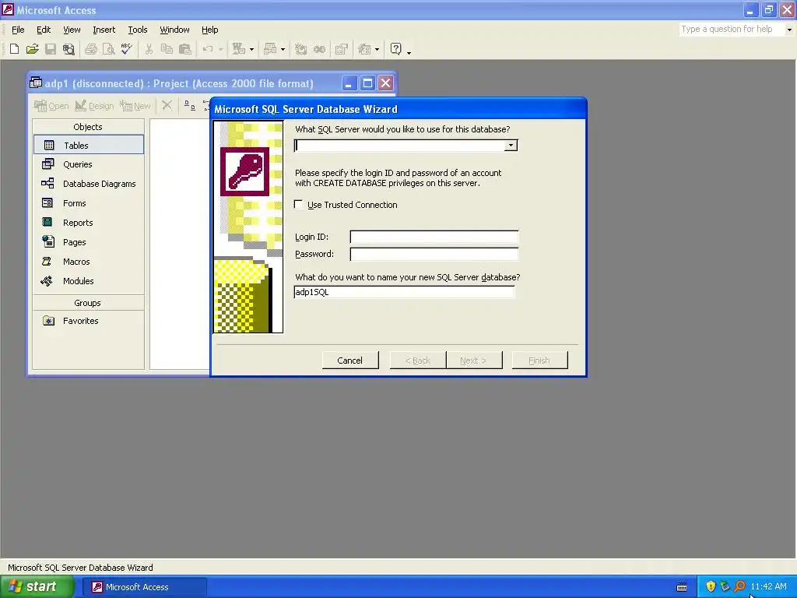Open the View menu
797x598 pixels.
72,30
